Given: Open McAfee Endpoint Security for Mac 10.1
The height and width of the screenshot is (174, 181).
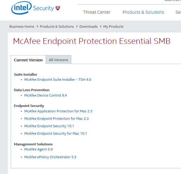Looking at the screenshot, I should click(x=55, y=133).
